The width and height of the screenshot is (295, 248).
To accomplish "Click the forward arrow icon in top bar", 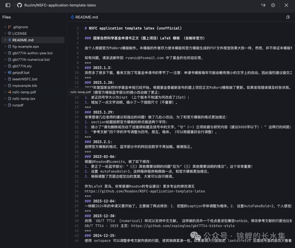I will (x=263, y=5).
